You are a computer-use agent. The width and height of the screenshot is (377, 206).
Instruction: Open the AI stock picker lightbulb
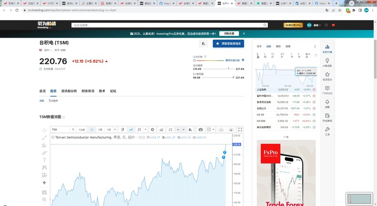coord(327,62)
